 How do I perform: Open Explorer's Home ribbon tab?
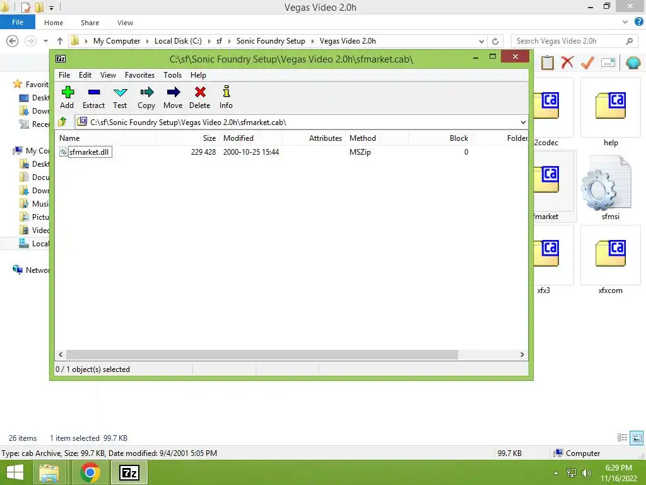point(54,23)
